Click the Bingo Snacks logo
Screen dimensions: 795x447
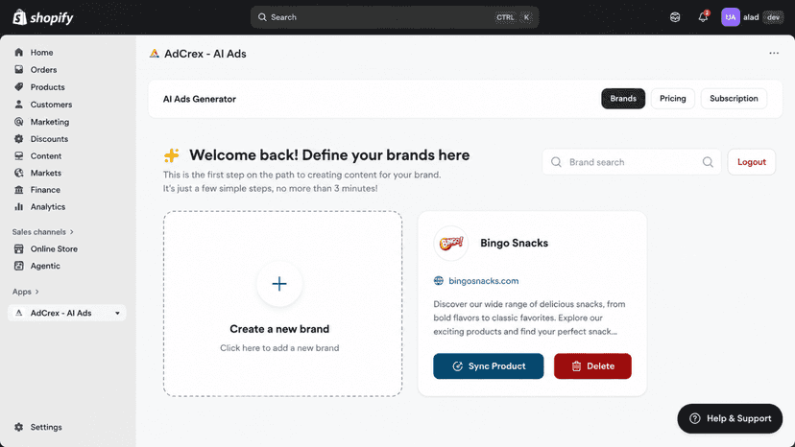(x=450, y=244)
